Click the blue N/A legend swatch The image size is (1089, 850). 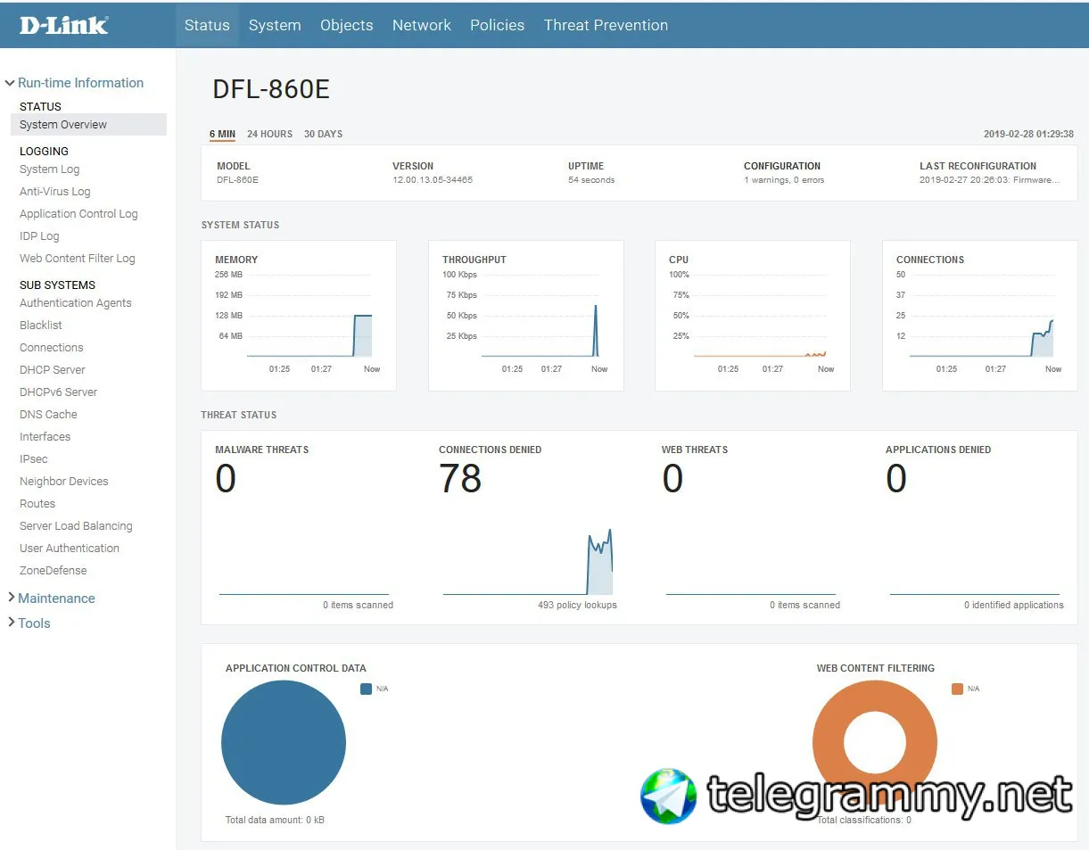pos(366,689)
